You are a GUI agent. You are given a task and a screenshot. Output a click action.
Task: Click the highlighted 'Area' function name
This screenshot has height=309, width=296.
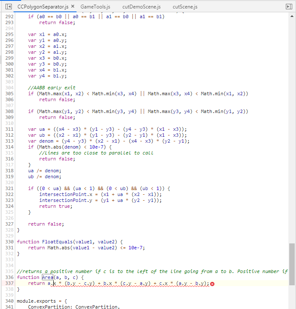47,277
